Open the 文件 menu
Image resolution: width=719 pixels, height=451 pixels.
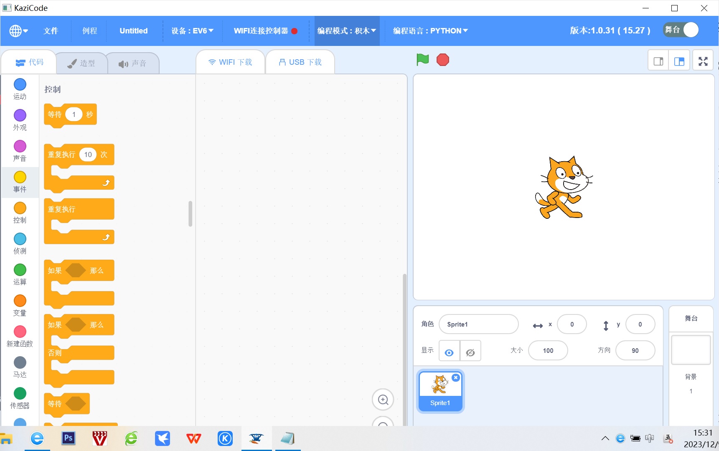coord(51,31)
